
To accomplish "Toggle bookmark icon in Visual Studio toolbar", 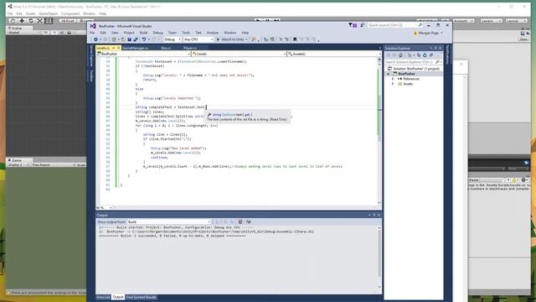I will coord(295,39).
